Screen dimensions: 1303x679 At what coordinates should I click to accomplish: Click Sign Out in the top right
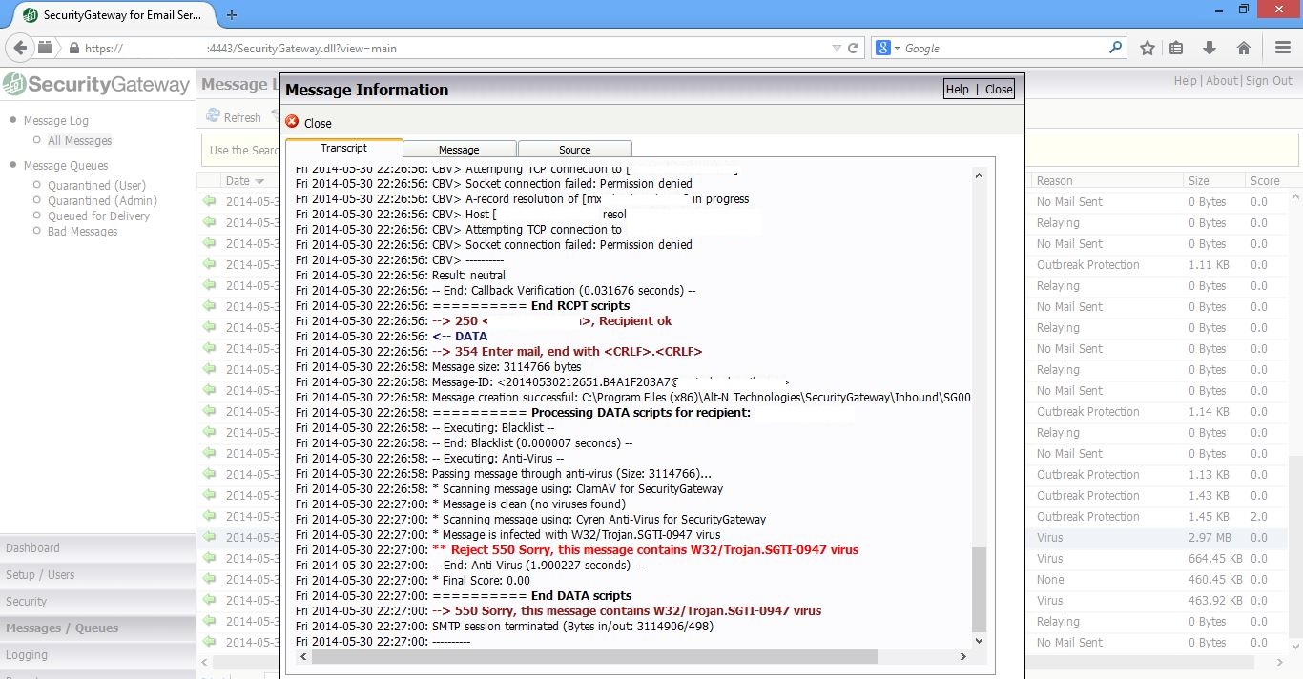click(x=1269, y=81)
